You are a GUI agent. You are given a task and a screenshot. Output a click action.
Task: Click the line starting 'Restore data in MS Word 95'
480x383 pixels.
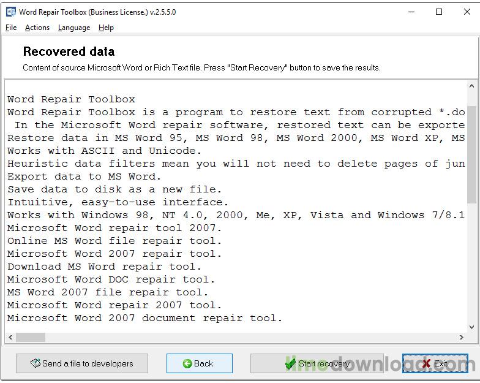point(236,138)
